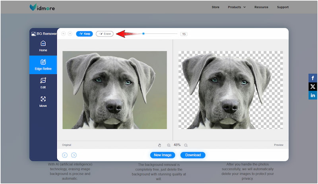Activate the Keep brush mode
Image resolution: width=318 pixels, height=184 pixels.
85,34
